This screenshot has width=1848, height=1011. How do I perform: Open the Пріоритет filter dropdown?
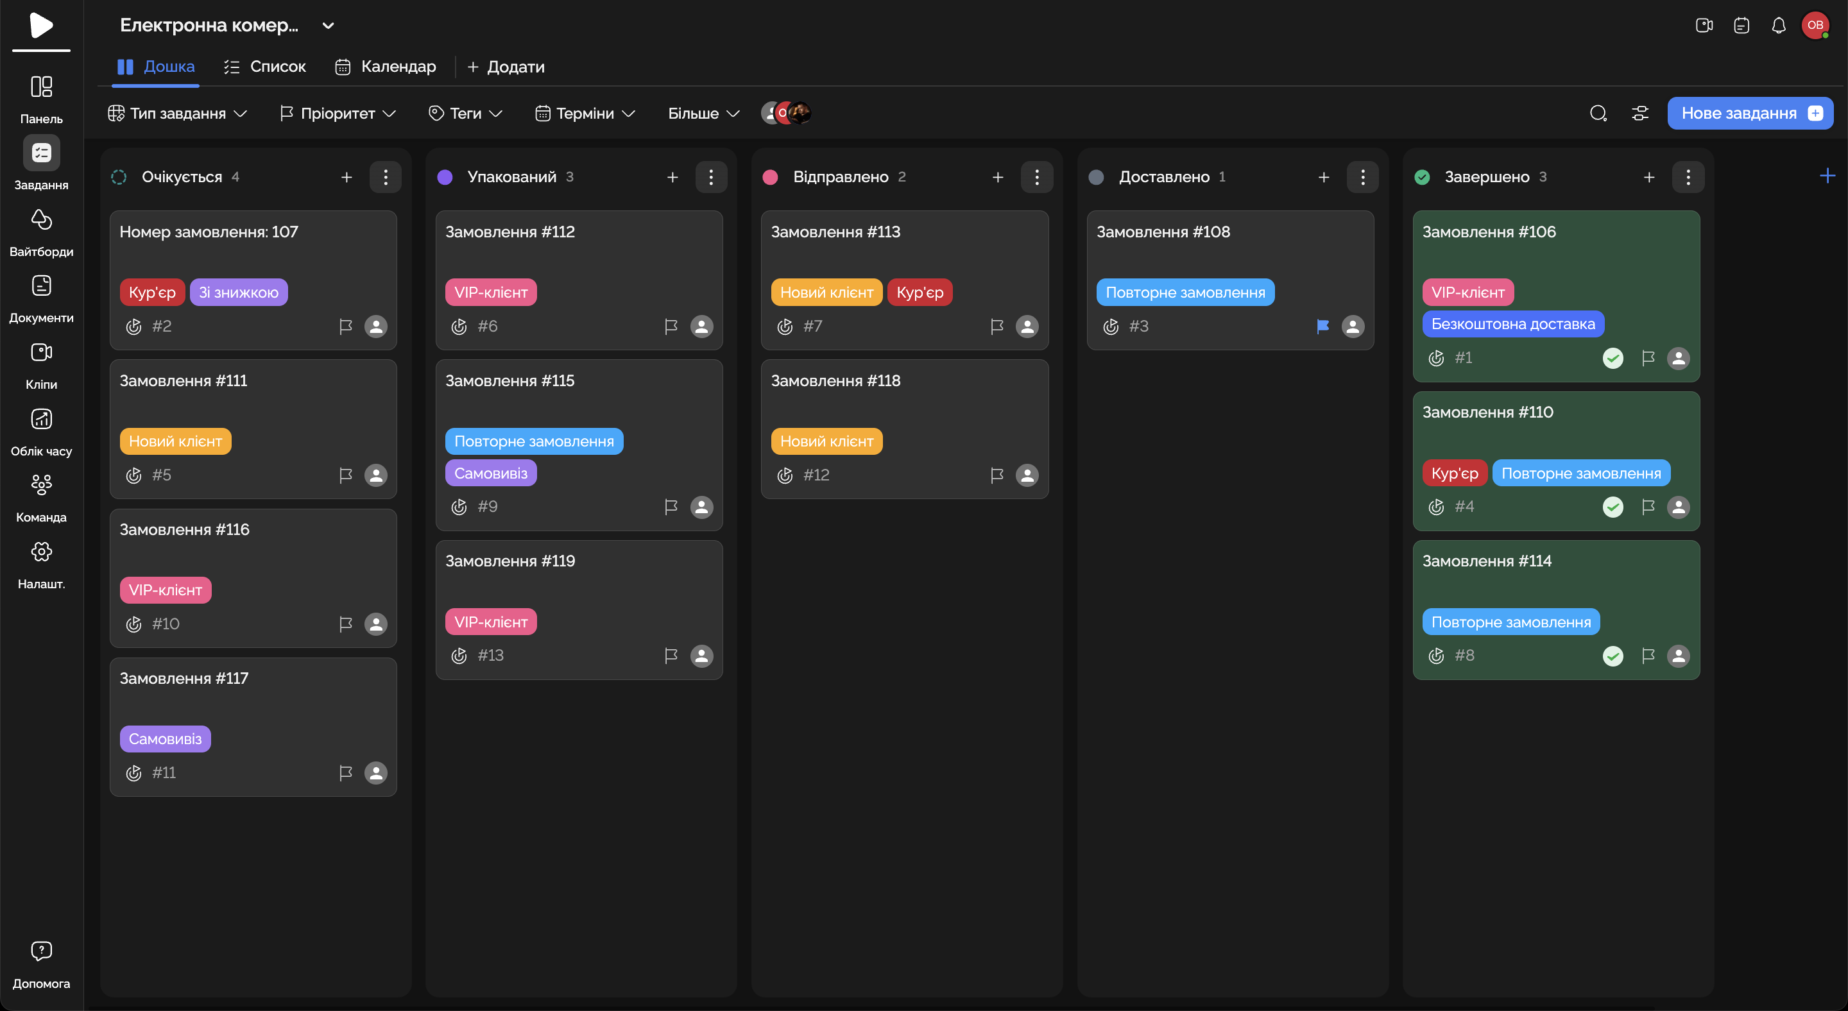point(338,114)
